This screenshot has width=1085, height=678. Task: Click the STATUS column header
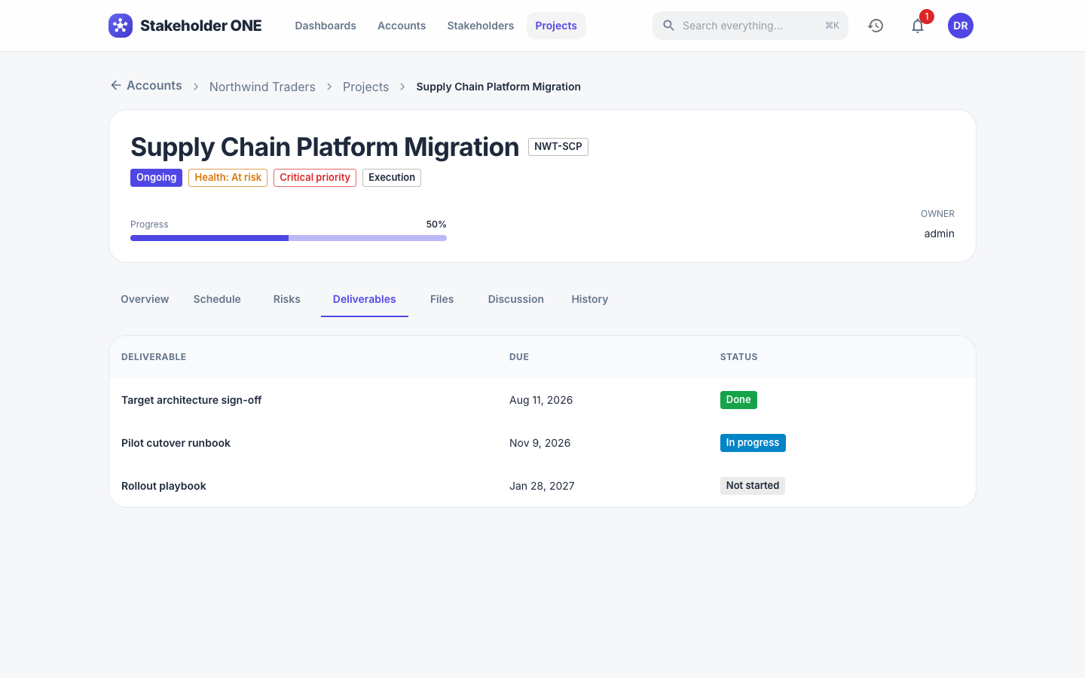(739, 357)
